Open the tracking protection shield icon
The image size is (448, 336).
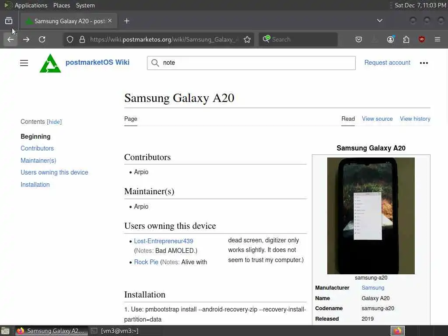(x=70, y=39)
